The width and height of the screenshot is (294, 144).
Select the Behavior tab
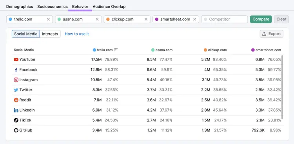click(80, 7)
